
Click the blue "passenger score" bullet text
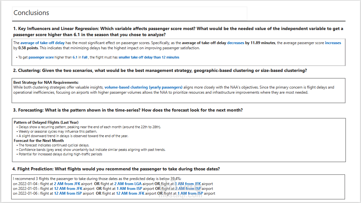tap(41, 58)
